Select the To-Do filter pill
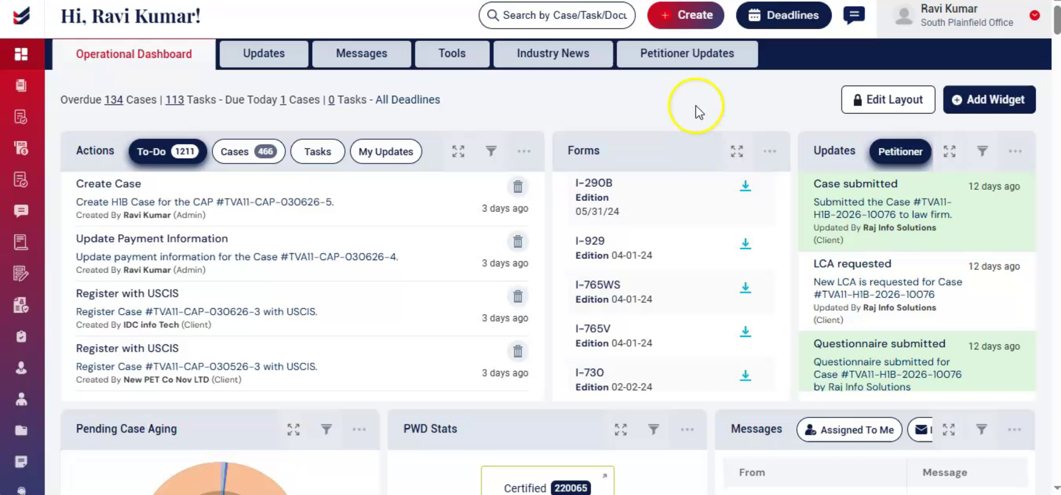1061x495 pixels. pos(168,151)
